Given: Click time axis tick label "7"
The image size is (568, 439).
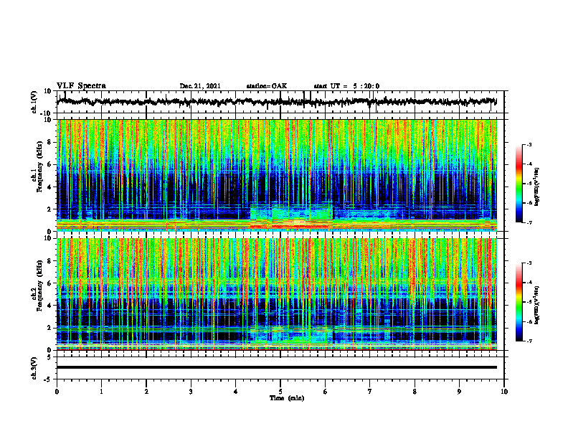Looking at the screenshot, I should (x=370, y=392).
